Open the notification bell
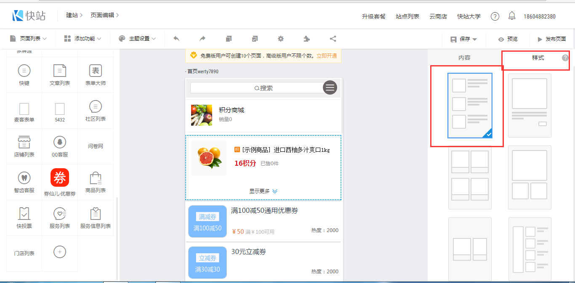The image size is (575, 283). pyautogui.click(x=512, y=16)
